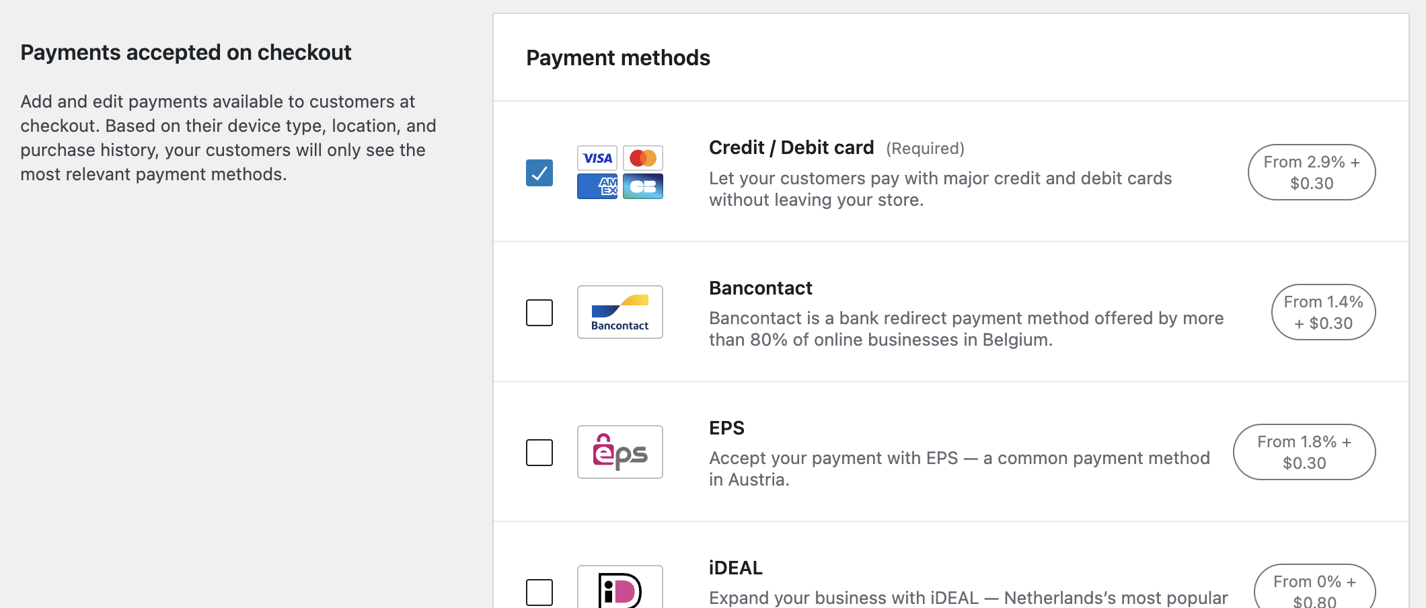Enable the iDEAL payment method
The width and height of the screenshot is (1426, 608).
tap(538, 592)
